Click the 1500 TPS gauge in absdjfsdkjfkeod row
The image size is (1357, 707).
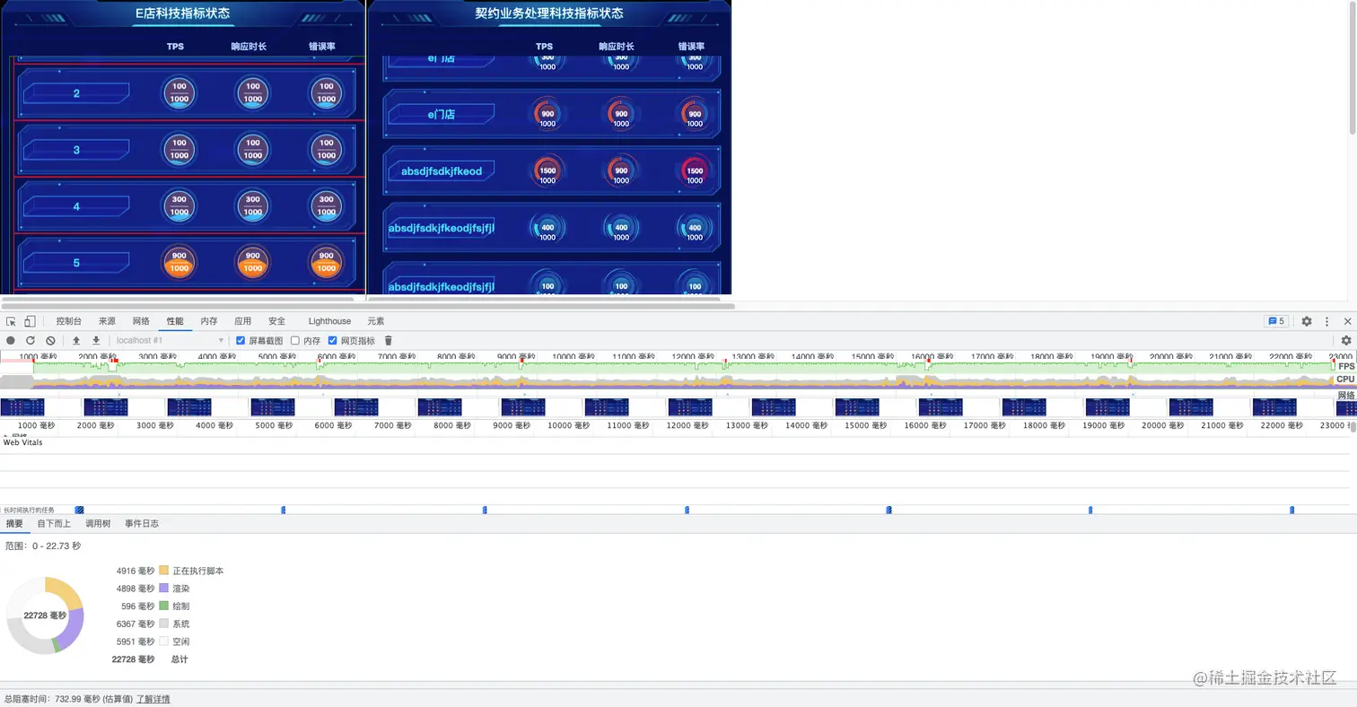pyautogui.click(x=547, y=170)
